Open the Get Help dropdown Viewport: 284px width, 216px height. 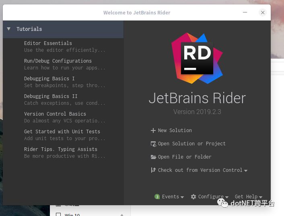pyautogui.click(x=249, y=197)
